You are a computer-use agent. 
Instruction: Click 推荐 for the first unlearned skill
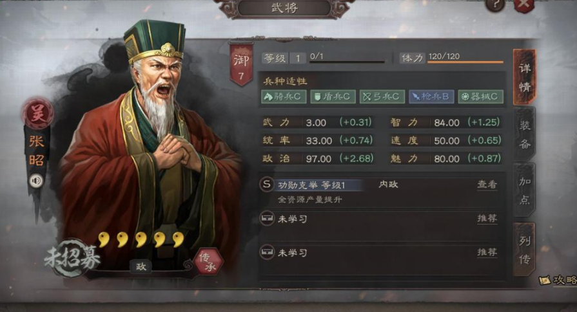(487, 219)
